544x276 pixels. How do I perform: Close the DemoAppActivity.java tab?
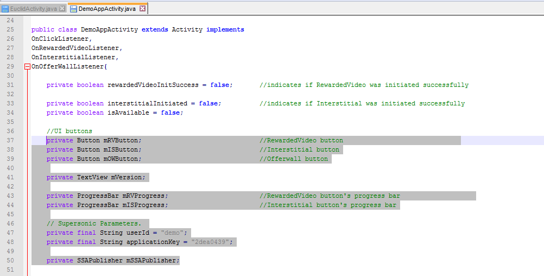pyautogui.click(x=142, y=9)
